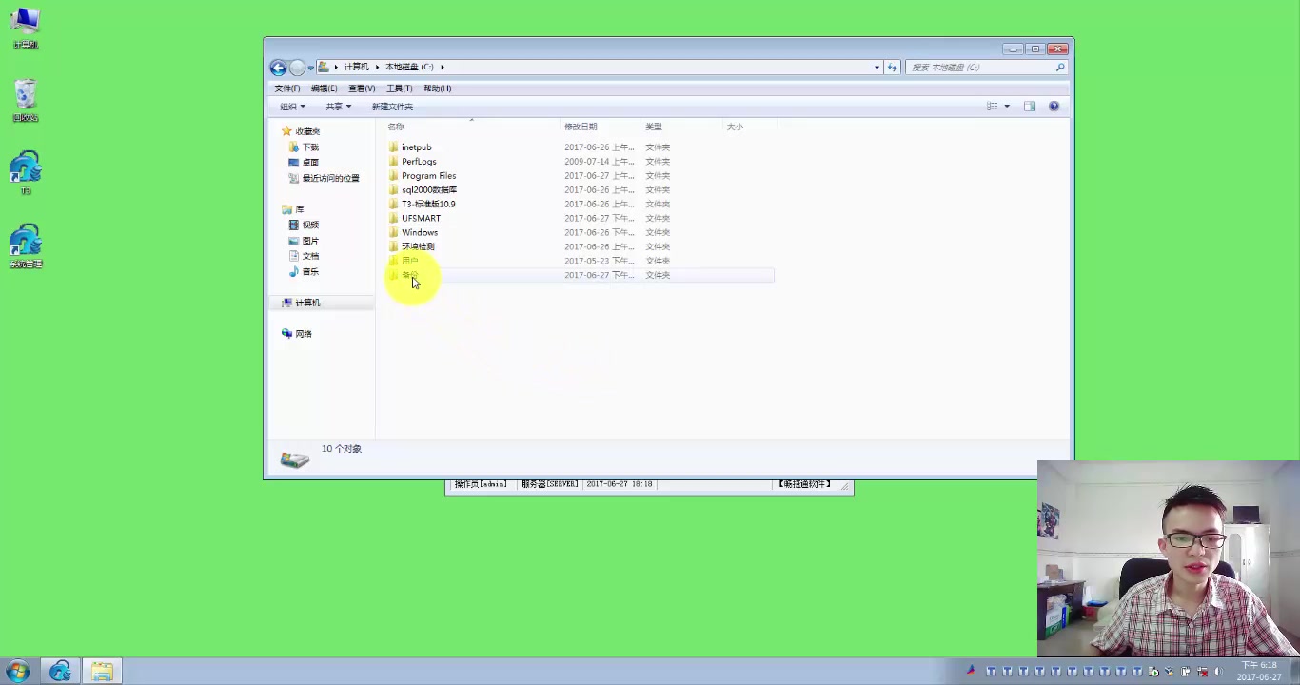Viewport: 1300px width, 685px height.
Task: Select the inetpub folder icon
Action: point(393,147)
